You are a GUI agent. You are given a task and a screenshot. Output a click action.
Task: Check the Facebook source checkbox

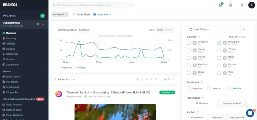(x=189, y=43)
